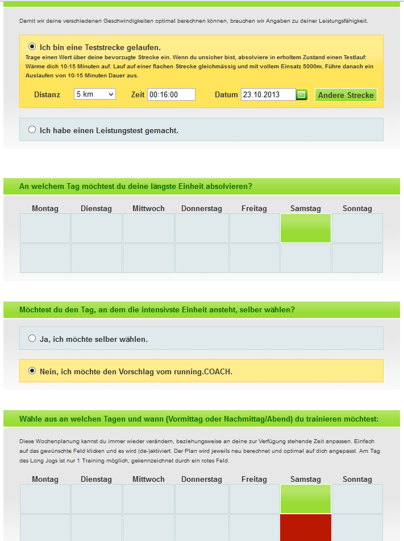Viewport: 404px width, 541px height.
Task: Deselect green Samstag cell in longest-unit grid
Action: tap(306, 228)
